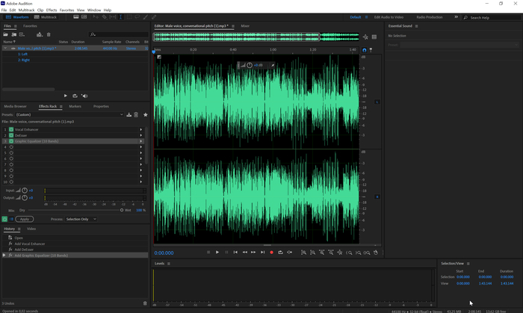Save effects rack preset icon
Screen dimensions: 523x313
tap(129, 114)
